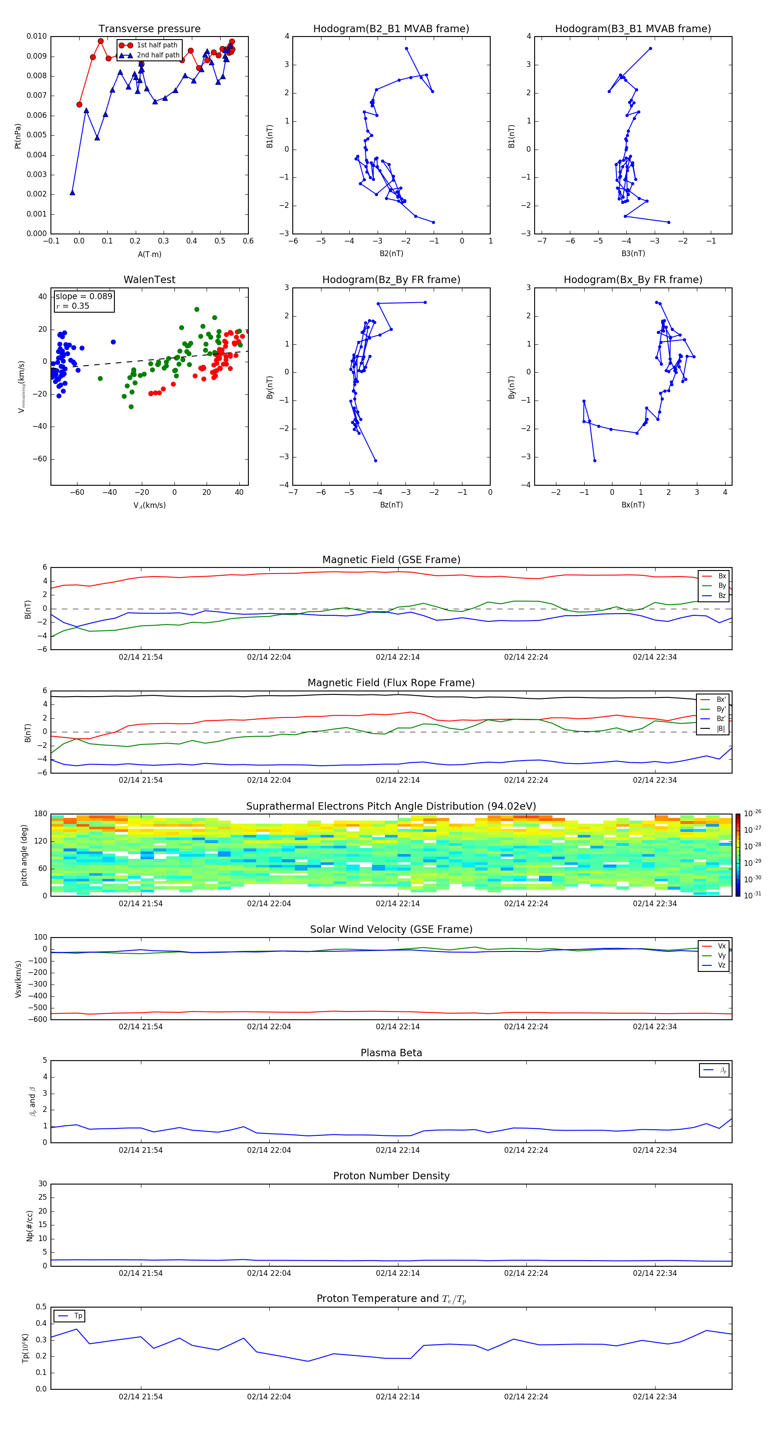Viewport: 783px width, 1435px height.
Task: Click the "Np(#/cc)" y-axis label
Action: (30, 1225)
